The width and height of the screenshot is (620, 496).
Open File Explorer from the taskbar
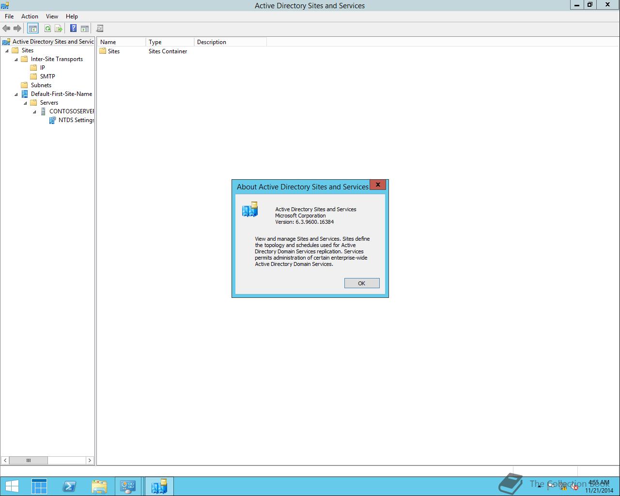pyautogui.click(x=99, y=486)
